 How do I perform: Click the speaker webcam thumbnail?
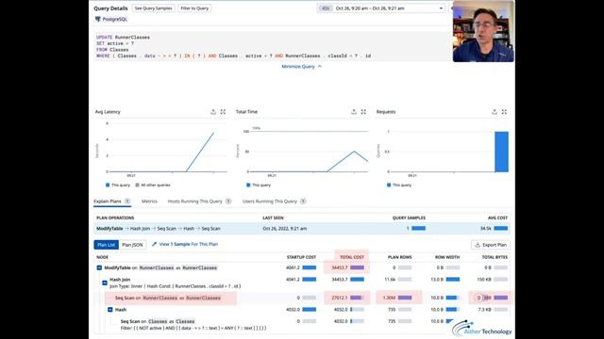483,31
